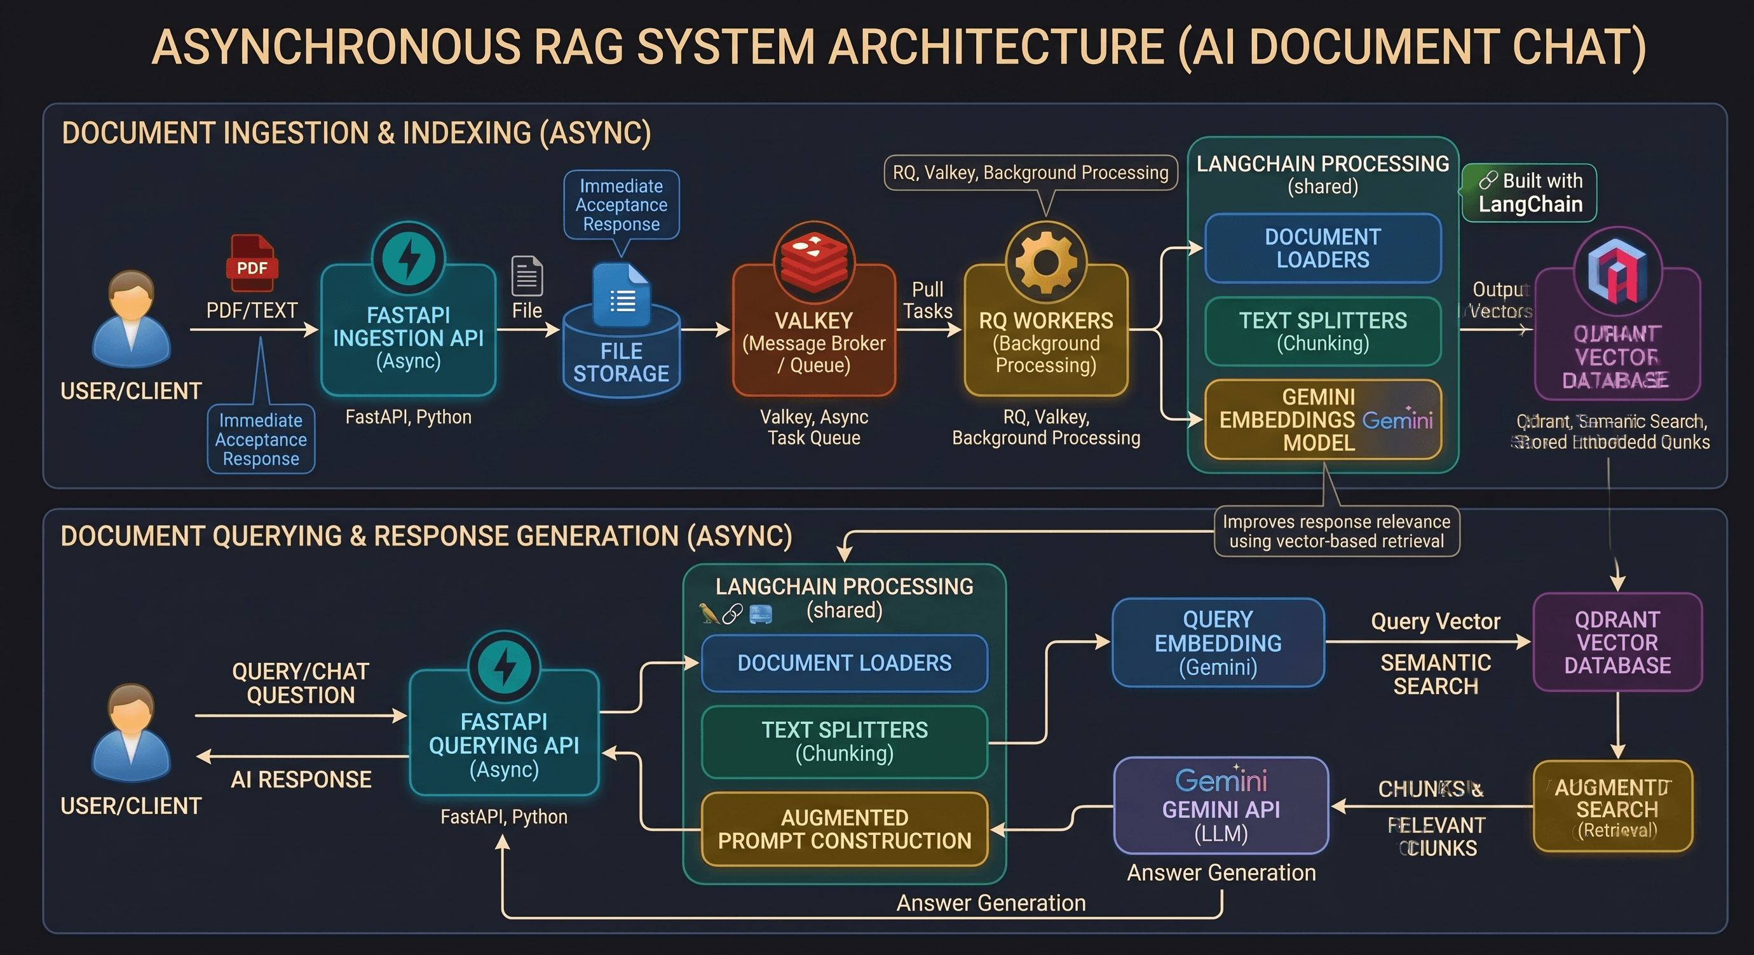Click the File label above the arrow

[527, 311]
